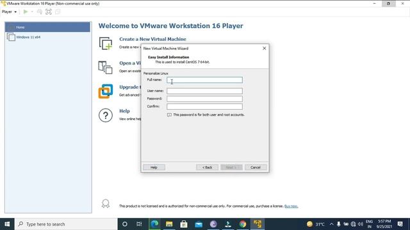Click the microphone tray icon

(339, 224)
